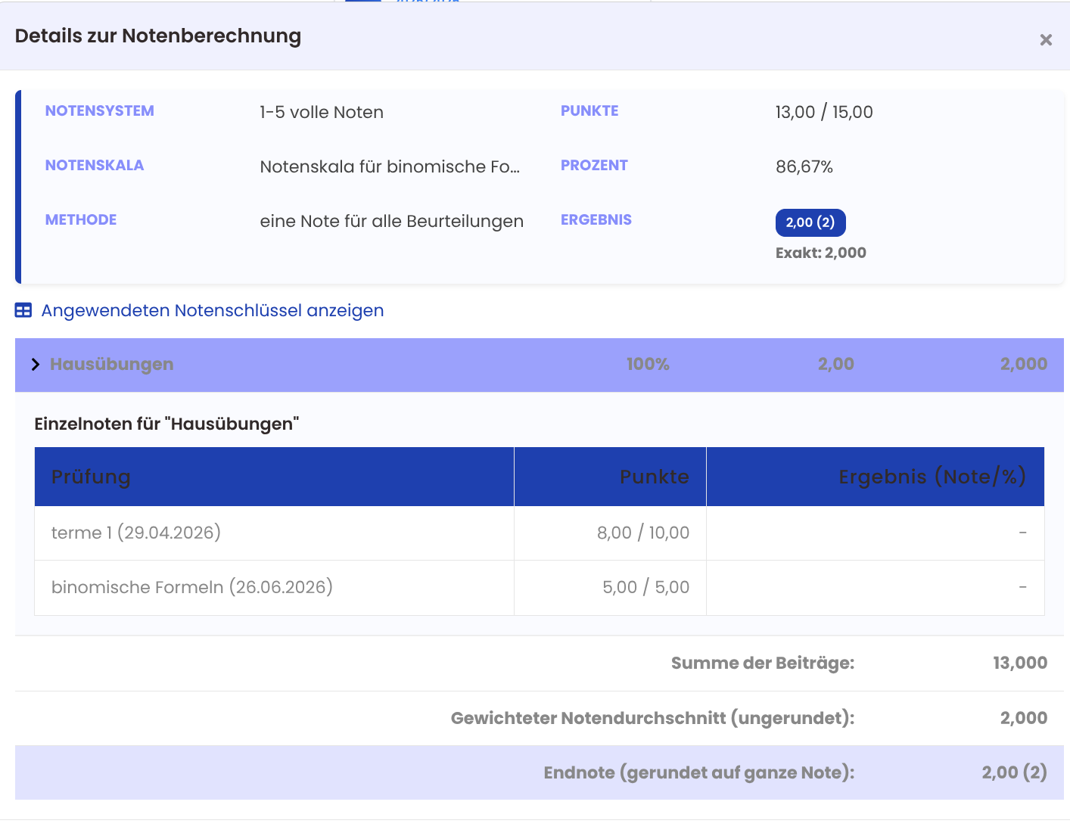The width and height of the screenshot is (1070, 836).
Task: Click the "5,00 / 5,00" points cell
Action: 610,587
